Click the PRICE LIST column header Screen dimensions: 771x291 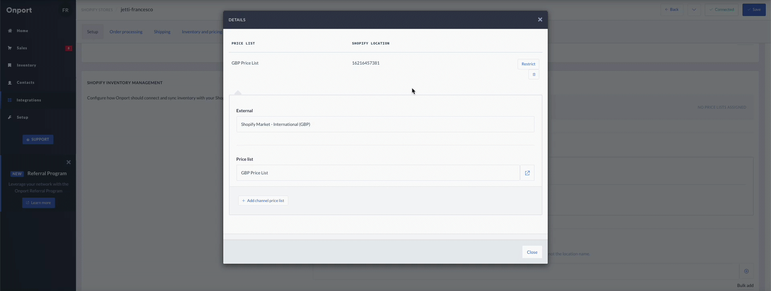click(x=243, y=43)
